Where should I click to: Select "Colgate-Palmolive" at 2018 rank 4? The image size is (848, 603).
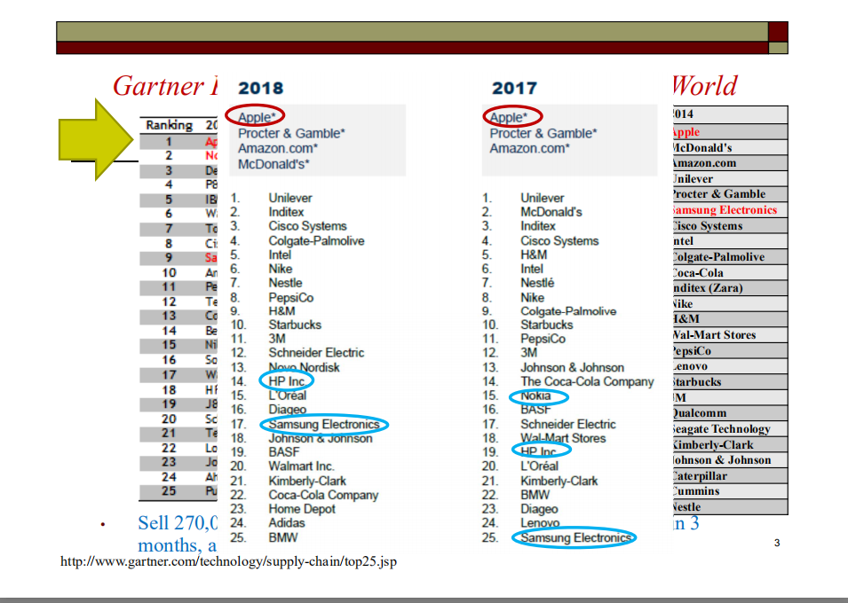(316, 241)
